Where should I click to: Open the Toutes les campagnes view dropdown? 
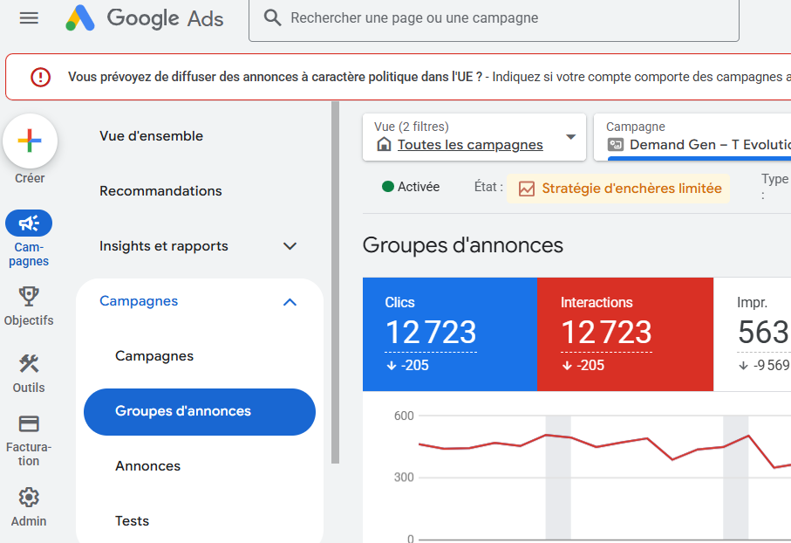[474, 137]
